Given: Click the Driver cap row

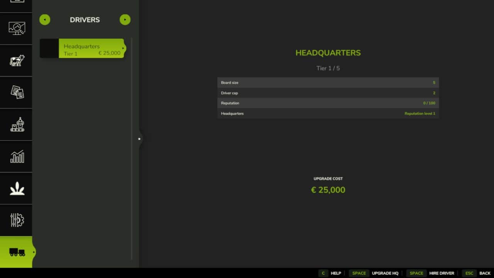Looking at the screenshot, I should coord(328,93).
